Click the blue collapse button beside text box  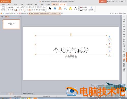109,37
